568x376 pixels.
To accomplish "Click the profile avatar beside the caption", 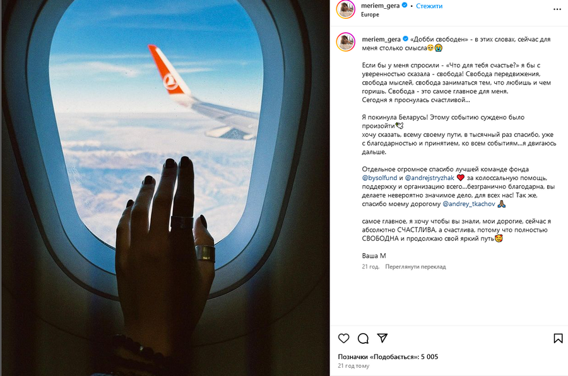I will (x=346, y=42).
